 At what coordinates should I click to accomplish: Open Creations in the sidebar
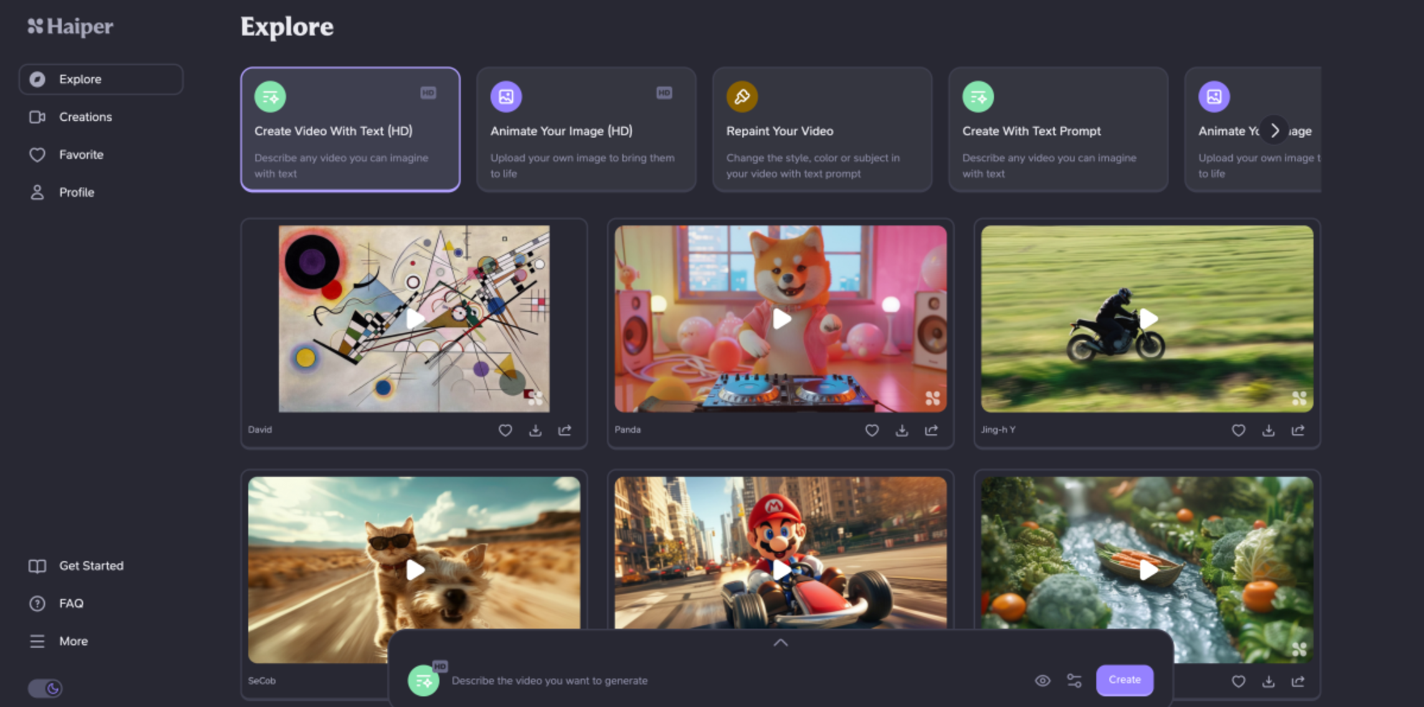[x=85, y=117]
